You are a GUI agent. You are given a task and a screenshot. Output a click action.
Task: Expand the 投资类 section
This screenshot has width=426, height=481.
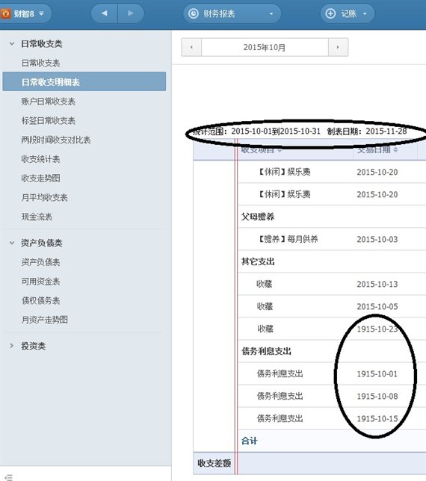pos(12,346)
